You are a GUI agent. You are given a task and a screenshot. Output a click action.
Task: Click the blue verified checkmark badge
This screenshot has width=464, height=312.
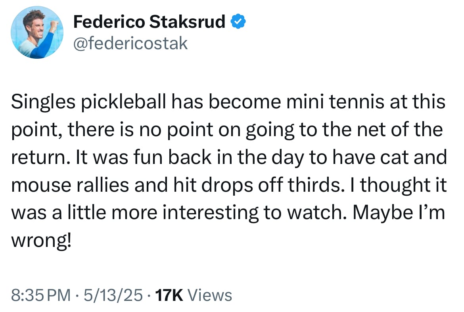click(x=238, y=23)
